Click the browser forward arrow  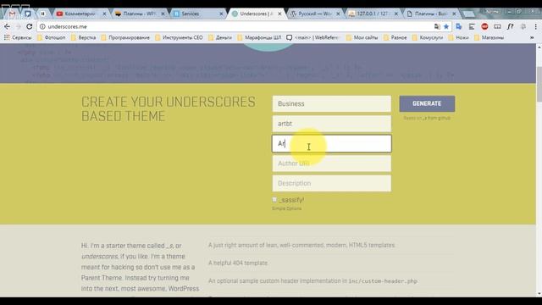click(x=19, y=26)
